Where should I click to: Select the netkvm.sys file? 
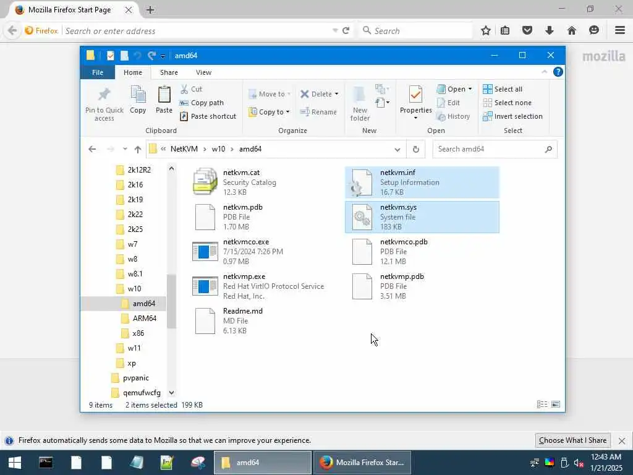(422, 217)
